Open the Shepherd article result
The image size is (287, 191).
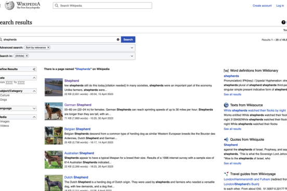click(x=72, y=81)
